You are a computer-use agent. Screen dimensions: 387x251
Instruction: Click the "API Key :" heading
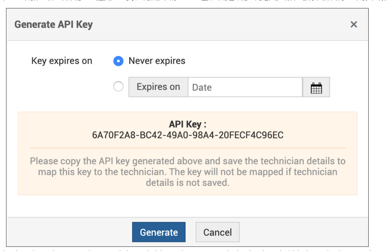188,125
